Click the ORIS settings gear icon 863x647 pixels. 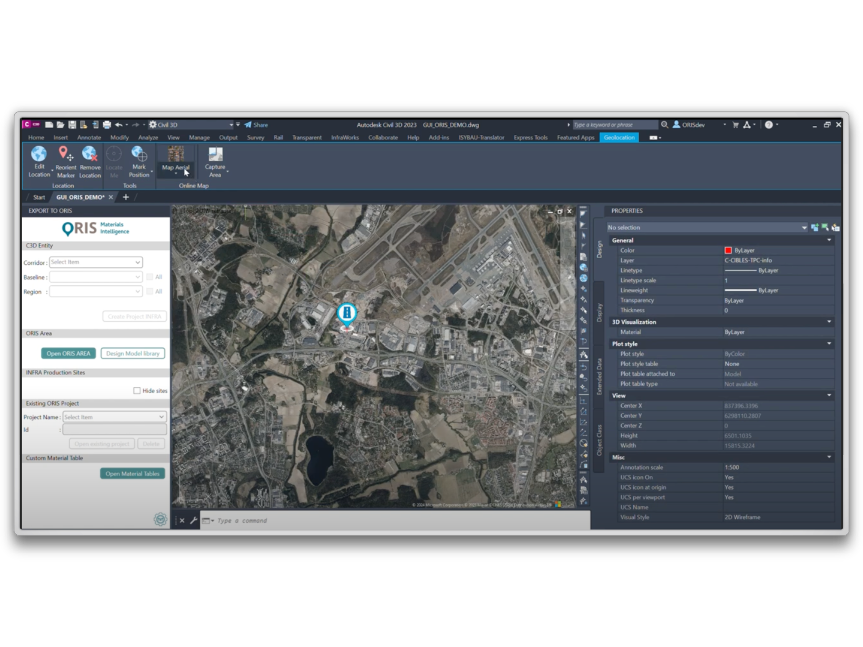click(160, 519)
